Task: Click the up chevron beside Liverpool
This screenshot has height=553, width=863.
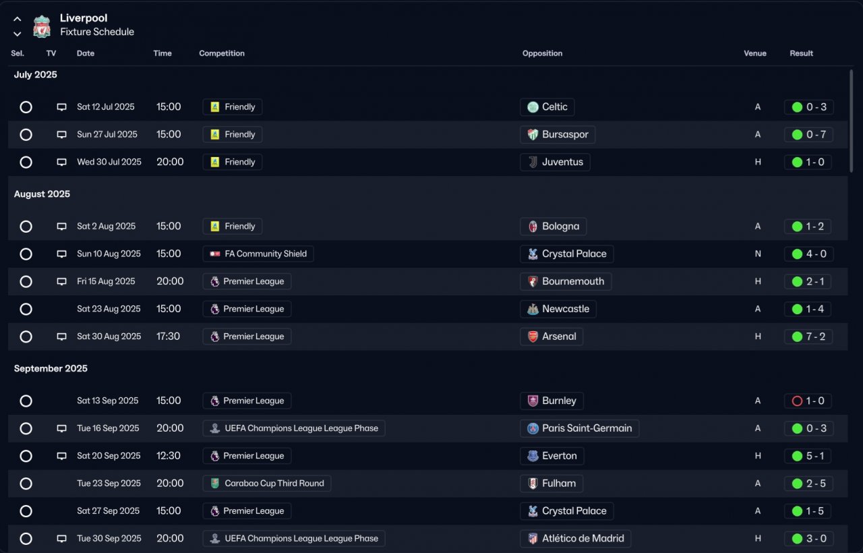Action: coord(18,19)
